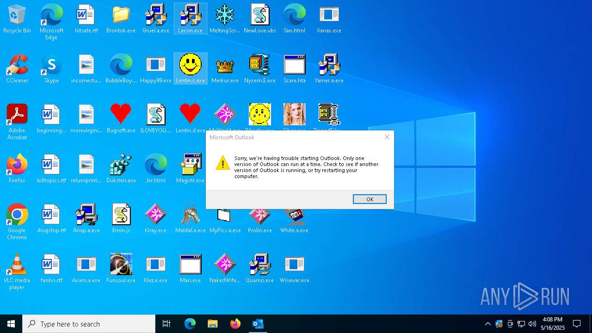Select the NewLove.vbs script file
This screenshot has height=333, width=592.
(259, 19)
